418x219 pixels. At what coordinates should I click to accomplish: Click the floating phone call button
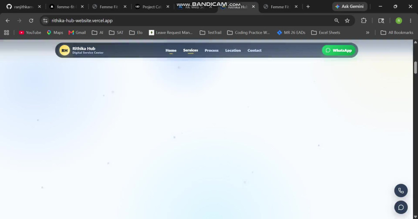pos(401,191)
